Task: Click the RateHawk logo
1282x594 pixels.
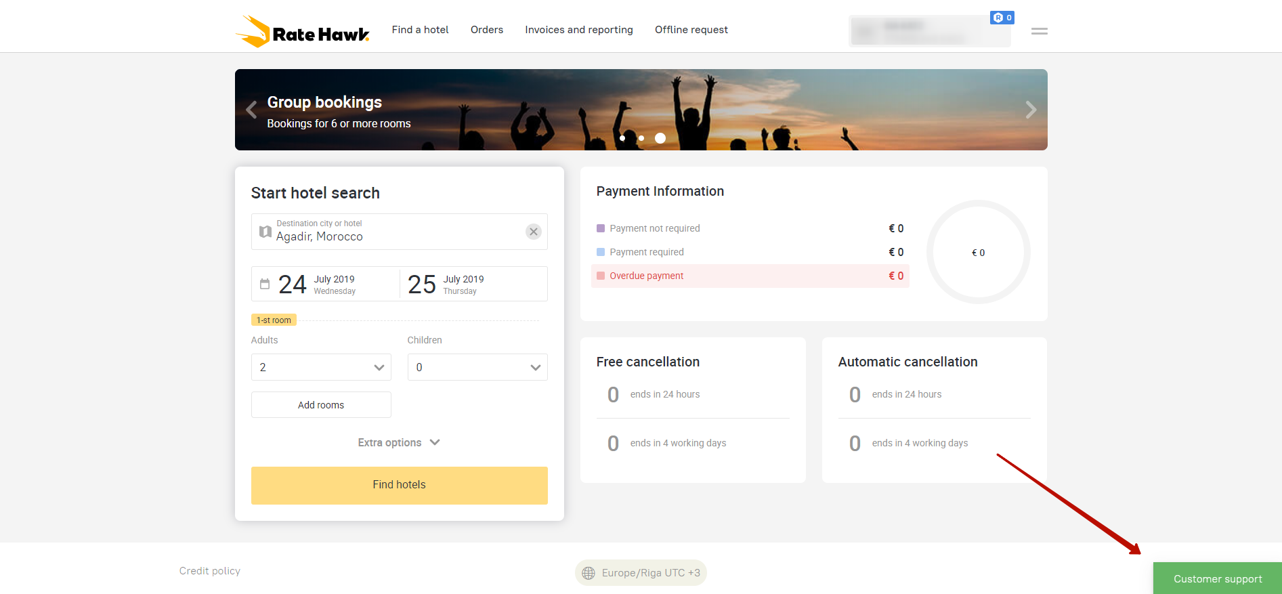Action: tap(303, 31)
